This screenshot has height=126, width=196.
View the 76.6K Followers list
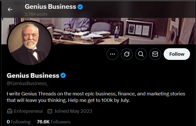click(x=54, y=122)
